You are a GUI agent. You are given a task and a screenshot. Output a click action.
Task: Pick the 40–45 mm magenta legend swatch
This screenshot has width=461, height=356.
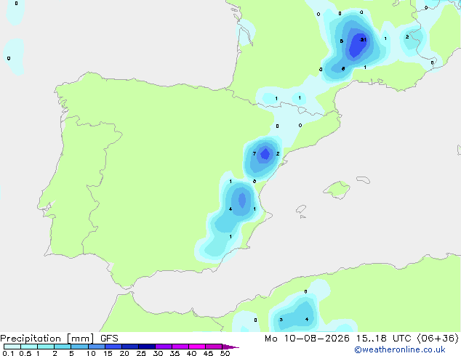(197, 347)
